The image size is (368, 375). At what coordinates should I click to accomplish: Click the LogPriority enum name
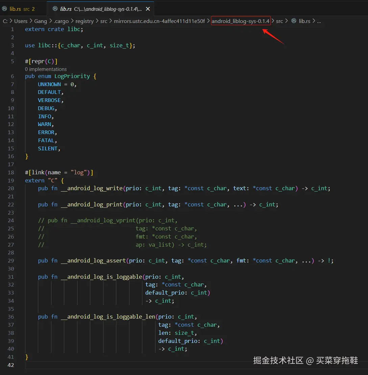pyautogui.click(x=72, y=76)
